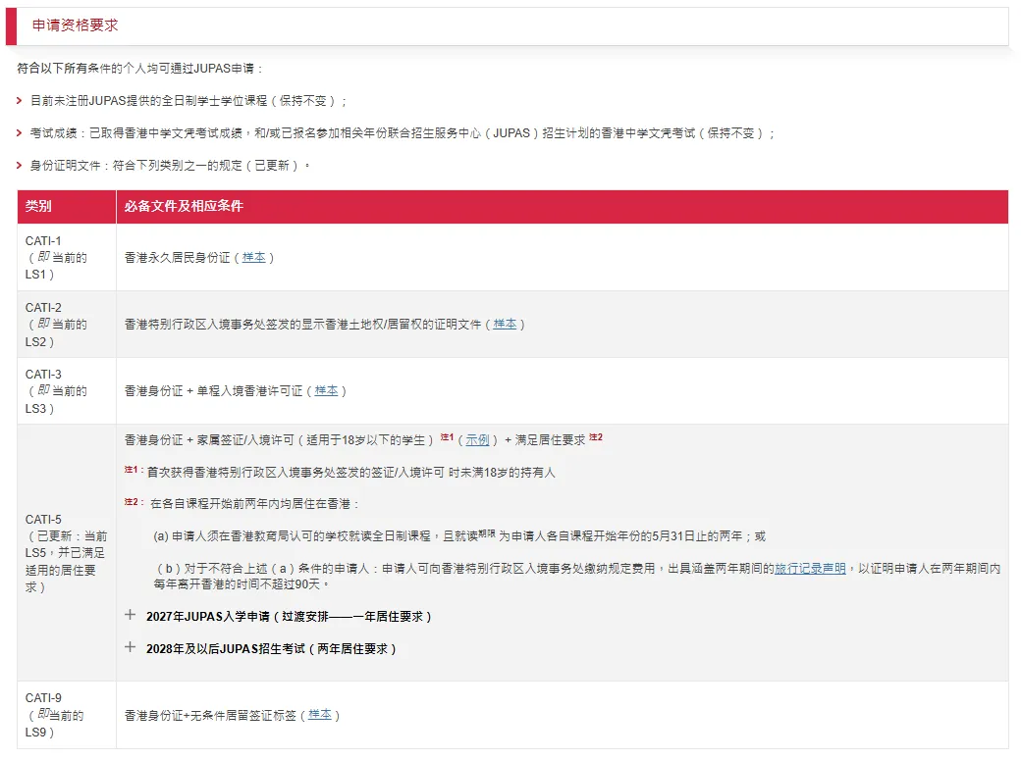Image resolution: width=1021 pixels, height=760 pixels.
Task: Select the 申请资格要求 section heading
Action: (x=75, y=25)
